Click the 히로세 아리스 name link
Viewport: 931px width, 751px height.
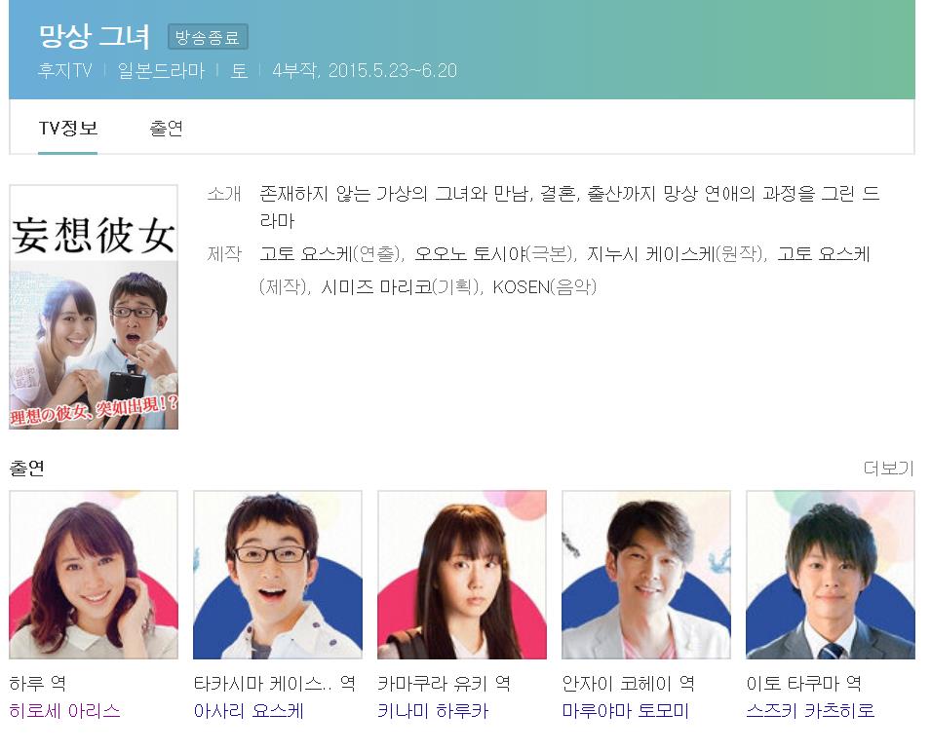point(64,711)
